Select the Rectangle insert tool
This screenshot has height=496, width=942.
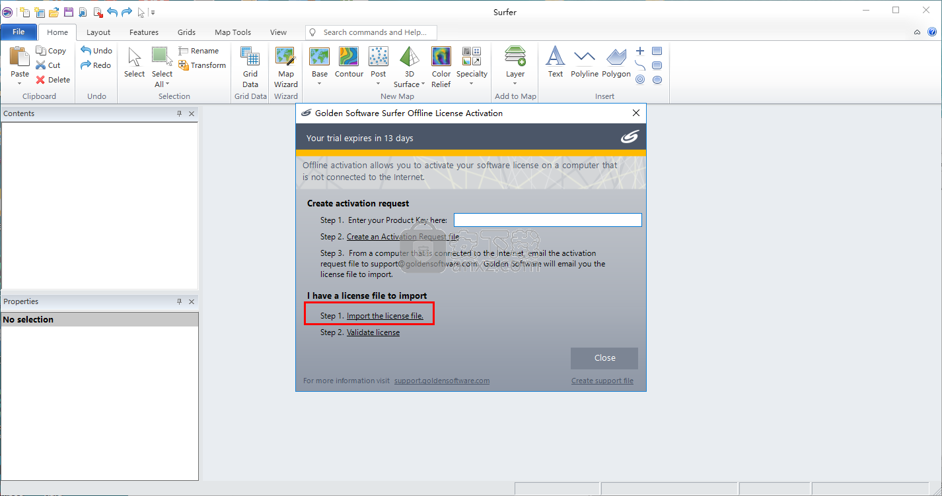(657, 51)
